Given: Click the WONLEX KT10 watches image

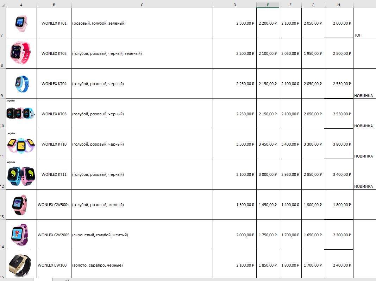Looking at the screenshot, I should coord(21,145).
